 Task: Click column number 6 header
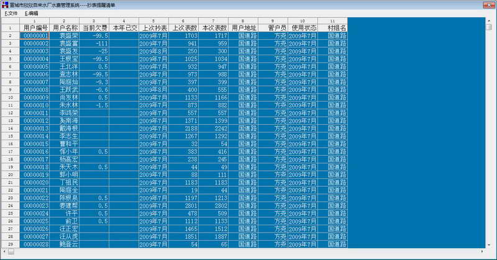coord(183,21)
